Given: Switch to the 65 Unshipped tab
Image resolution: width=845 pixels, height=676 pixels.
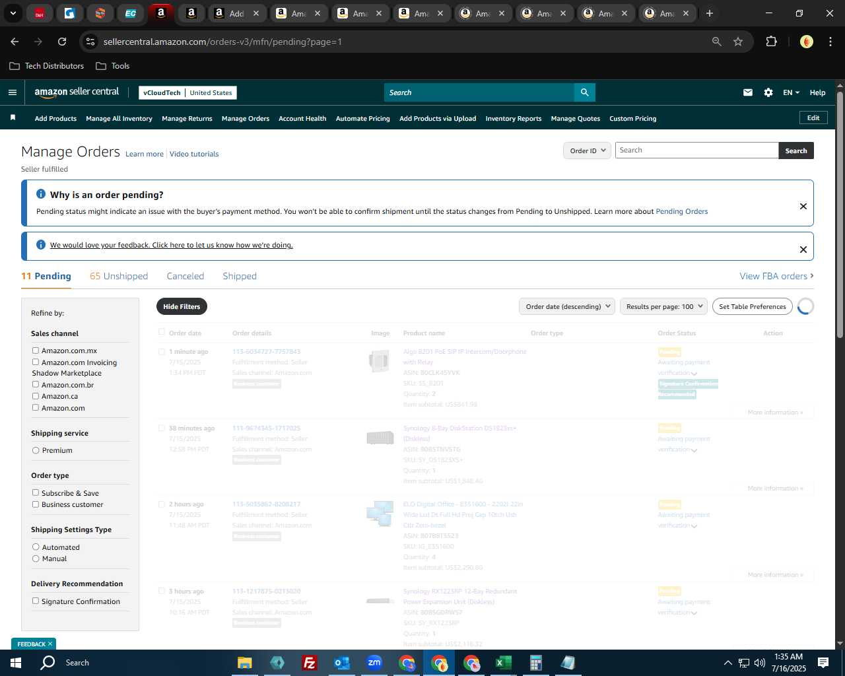Looking at the screenshot, I should (119, 276).
